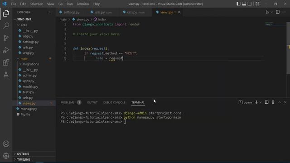Switch to the PROBLEMS panel tab
The width and height of the screenshot is (290, 163).
tap(68, 102)
